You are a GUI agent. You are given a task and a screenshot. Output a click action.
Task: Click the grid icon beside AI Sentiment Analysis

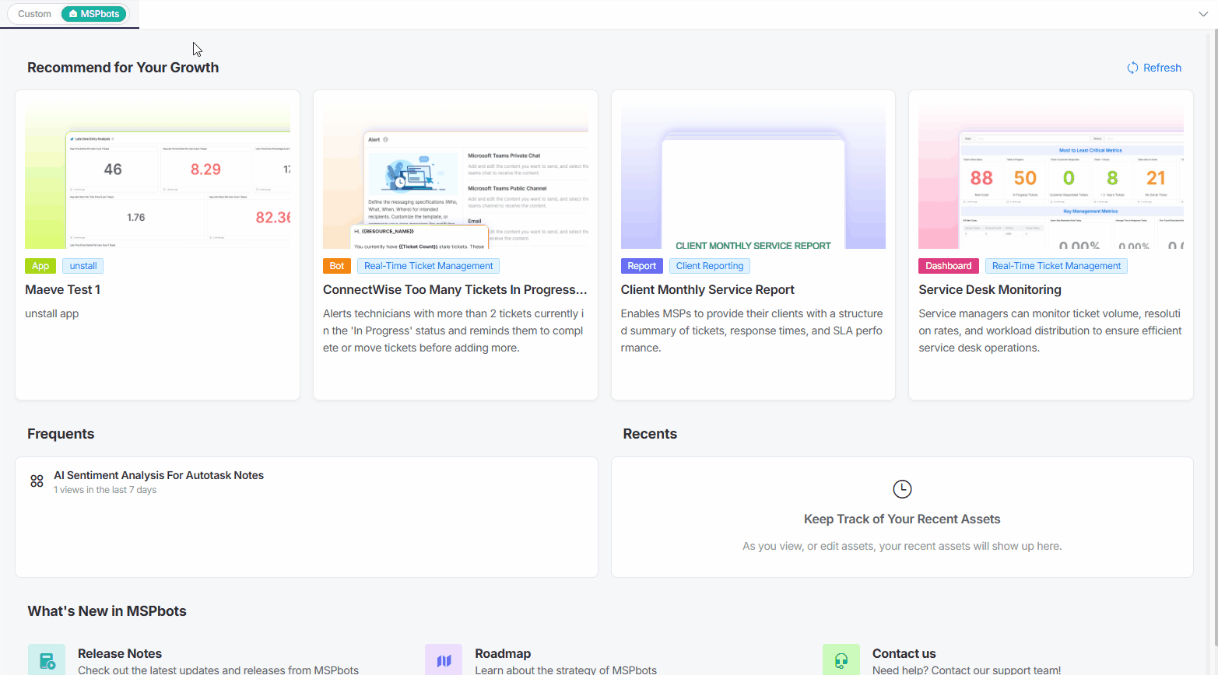click(36, 481)
